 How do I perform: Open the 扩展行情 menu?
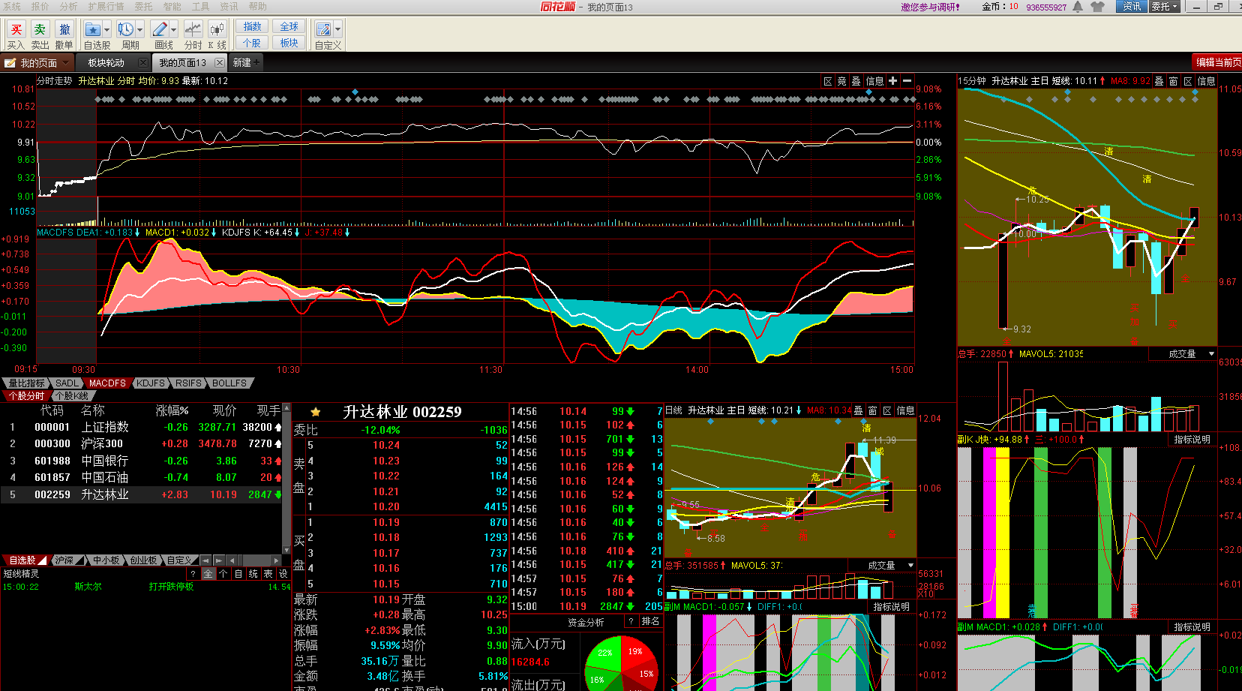tap(106, 6)
